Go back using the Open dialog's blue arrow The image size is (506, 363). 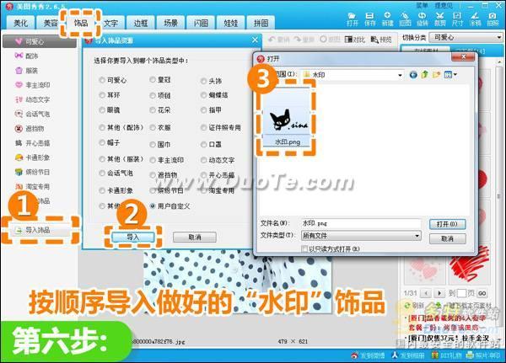pyautogui.click(x=413, y=75)
